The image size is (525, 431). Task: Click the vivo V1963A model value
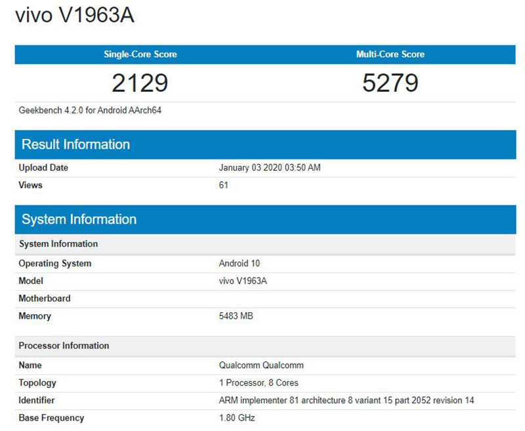point(243,281)
